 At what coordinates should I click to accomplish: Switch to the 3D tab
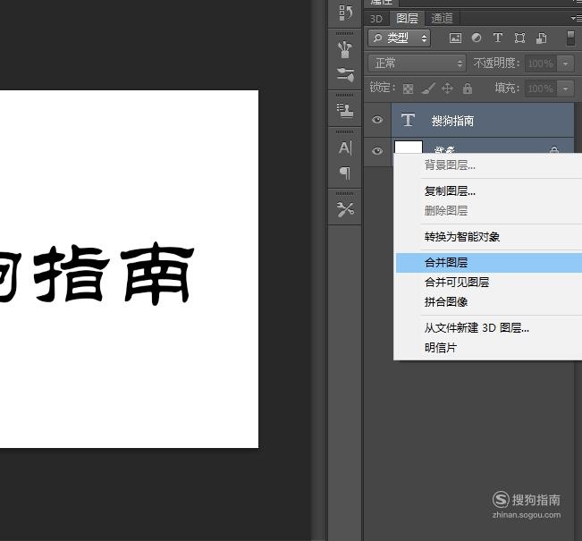point(376,19)
